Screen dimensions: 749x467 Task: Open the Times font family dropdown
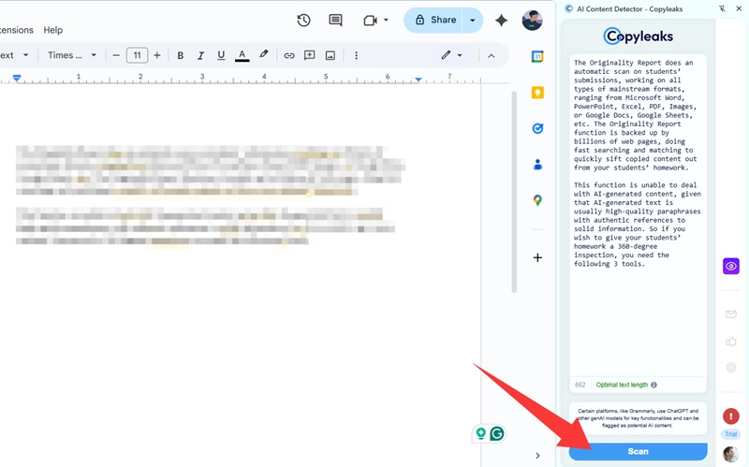pyautogui.click(x=72, y=55)
